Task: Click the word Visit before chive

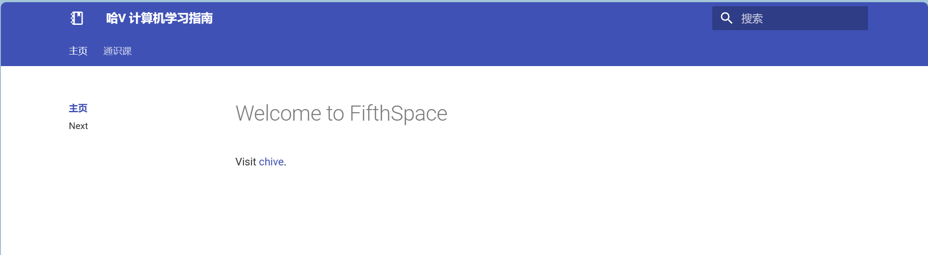Action: (246, 162)
